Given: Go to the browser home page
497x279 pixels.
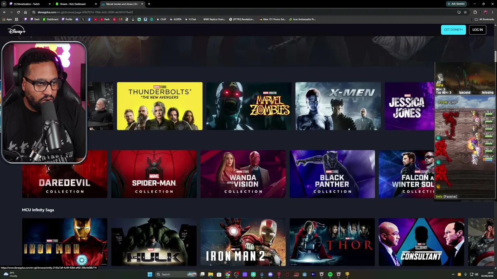Looking at the screenshot, I should click(25, 12).
